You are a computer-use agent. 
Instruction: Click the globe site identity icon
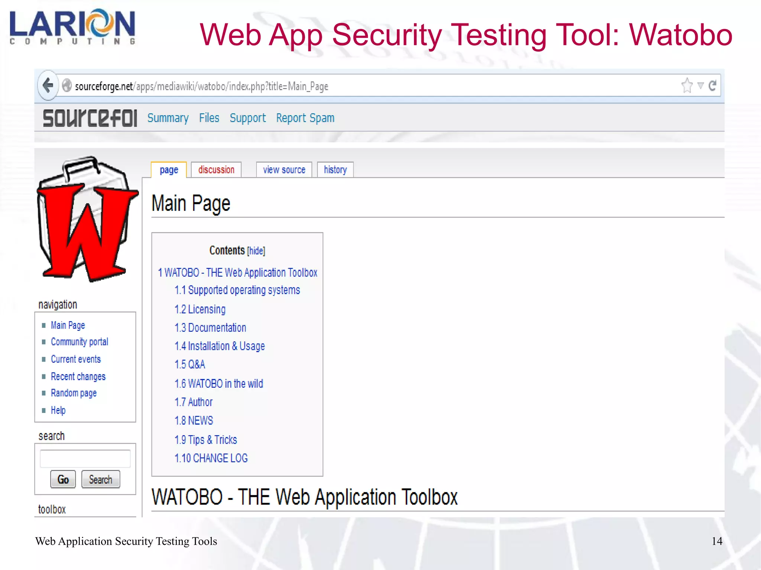tap(67, 86)
